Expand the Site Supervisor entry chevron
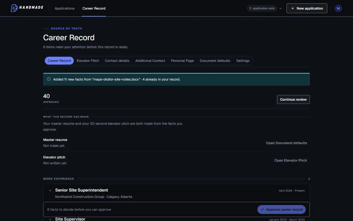The image size is (353, 221). [50, 219]
